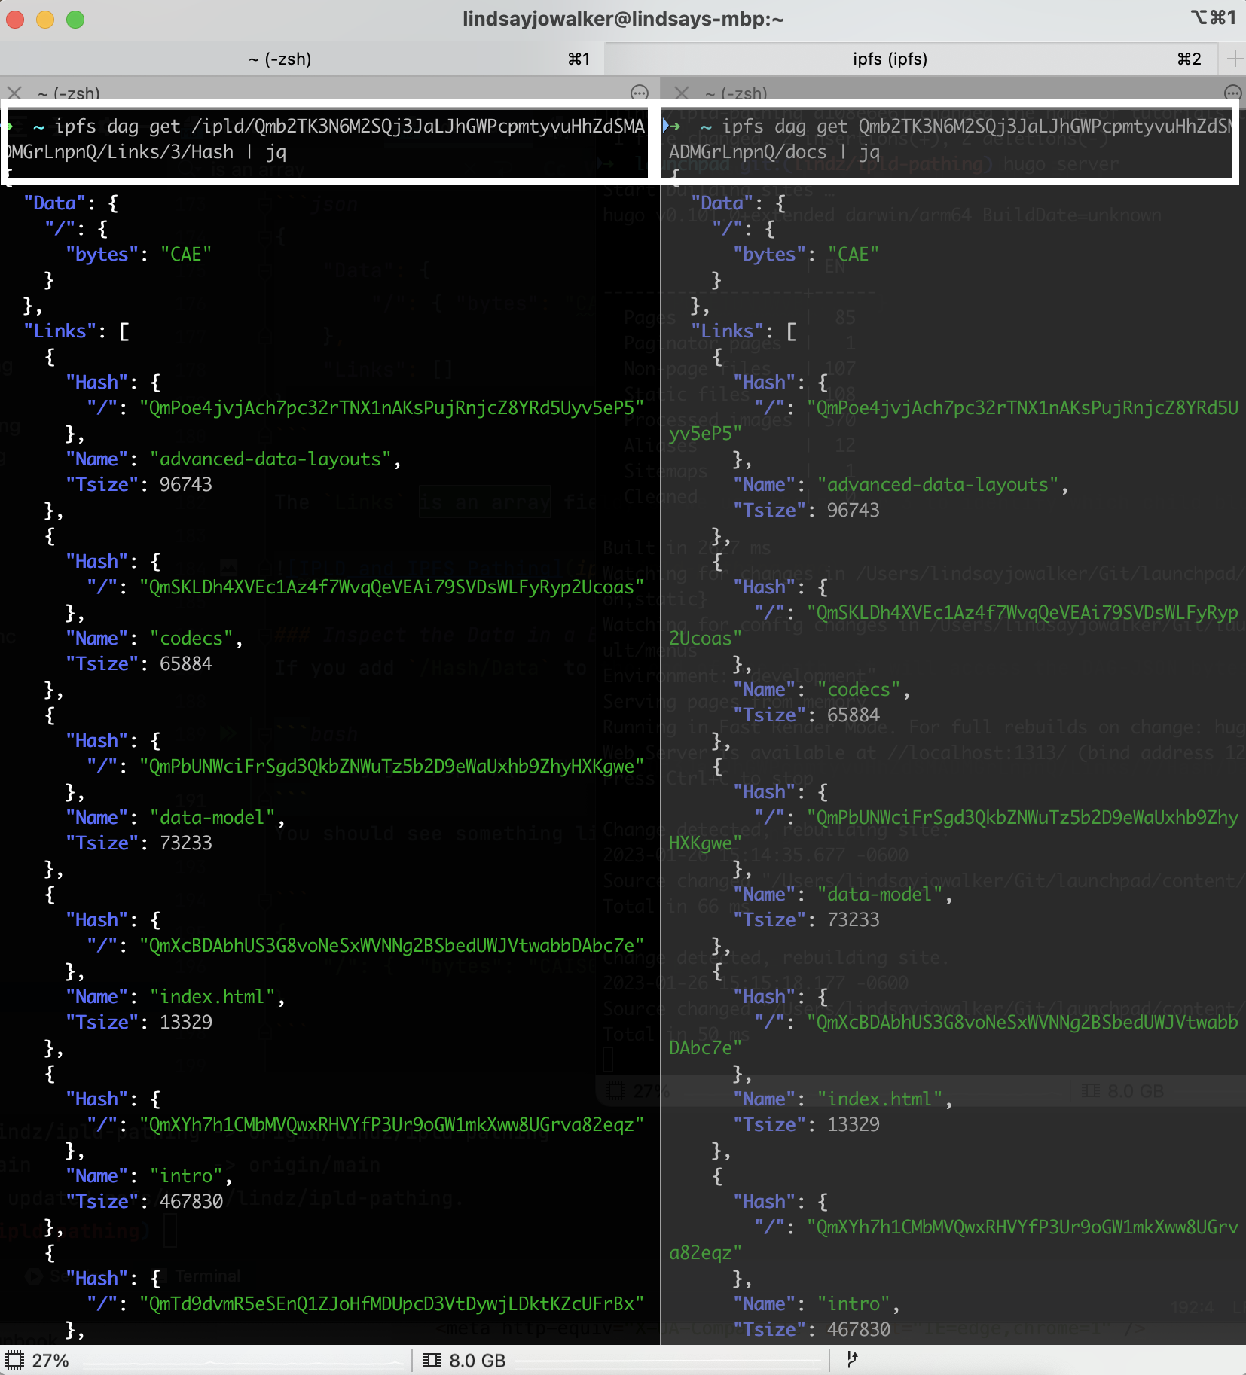The height and width of the screenshot is (1375, 1246).
Task: Click the plus icon to add a new tab
Action: 1234,59
